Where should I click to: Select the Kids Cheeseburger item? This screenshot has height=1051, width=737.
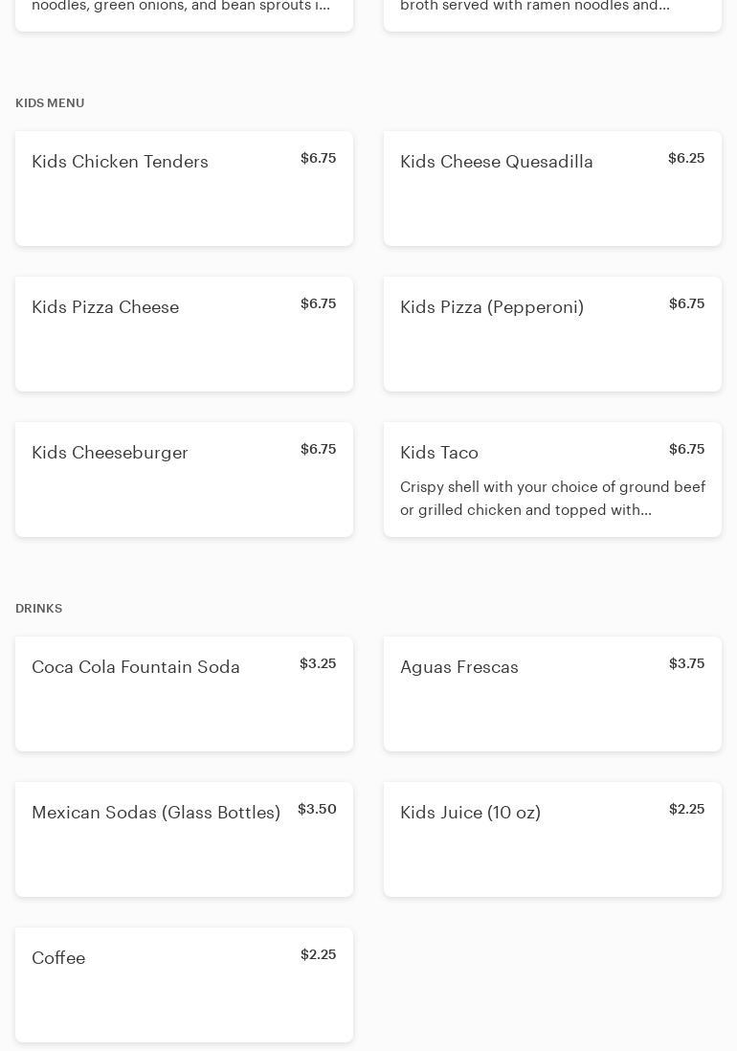[x=184, y=480]
